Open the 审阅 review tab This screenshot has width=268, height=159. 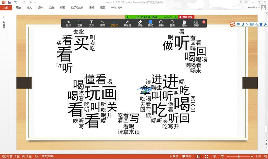[92, 8]
